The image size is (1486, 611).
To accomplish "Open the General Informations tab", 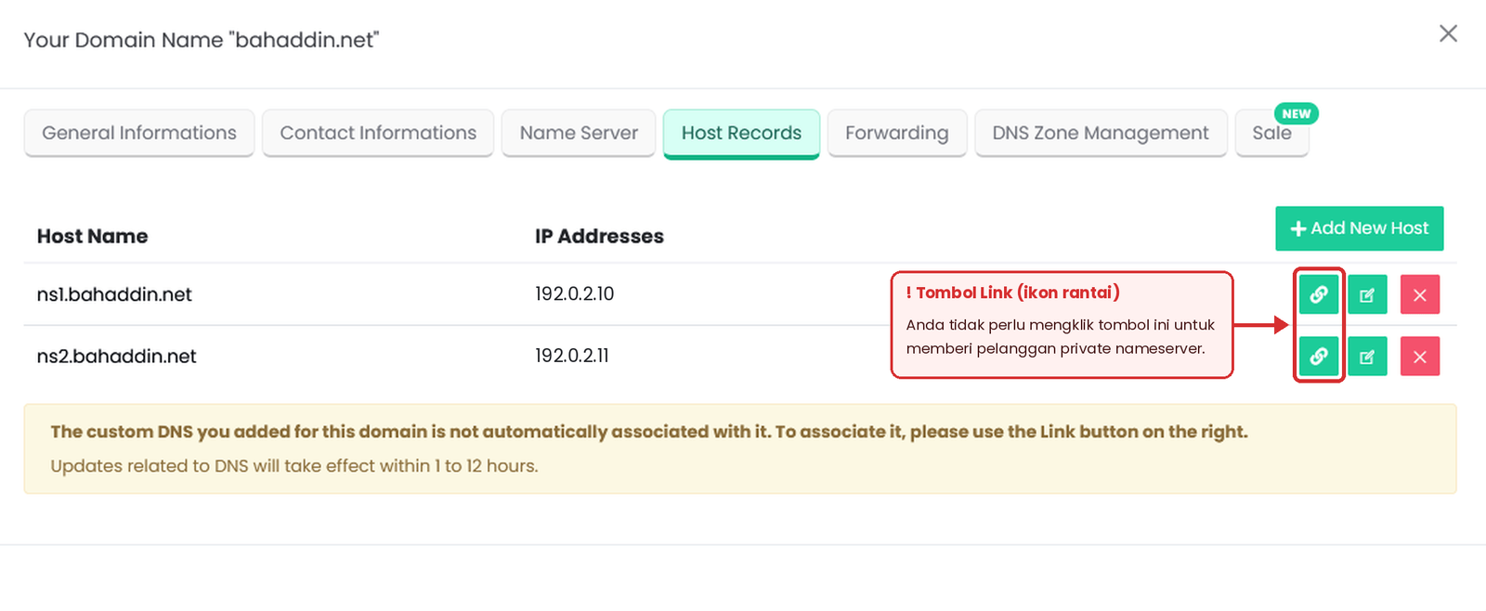I will [x=139, y=133].
